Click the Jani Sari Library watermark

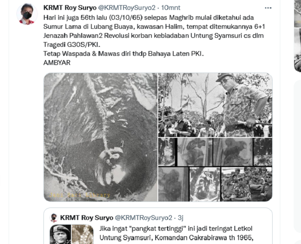coord(80,195)
